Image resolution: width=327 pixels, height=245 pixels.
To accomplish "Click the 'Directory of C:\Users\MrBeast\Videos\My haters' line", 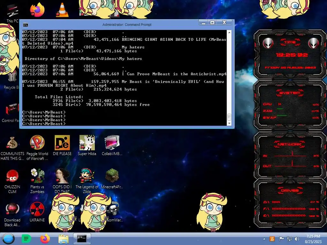I will [83, 59].
